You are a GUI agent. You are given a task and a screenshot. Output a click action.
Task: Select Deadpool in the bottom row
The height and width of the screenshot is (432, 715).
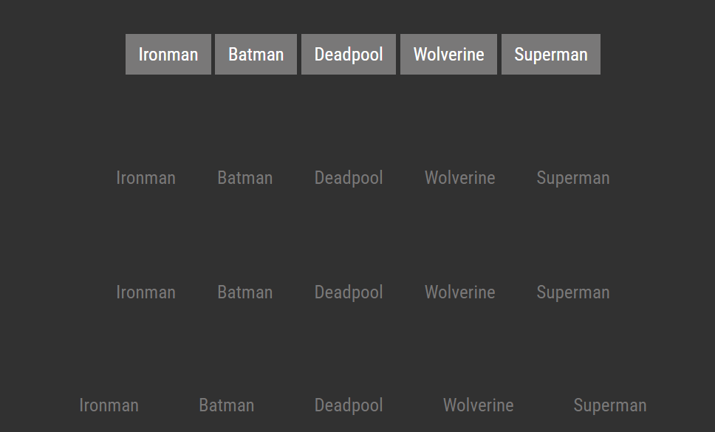(x=348, y=405)
